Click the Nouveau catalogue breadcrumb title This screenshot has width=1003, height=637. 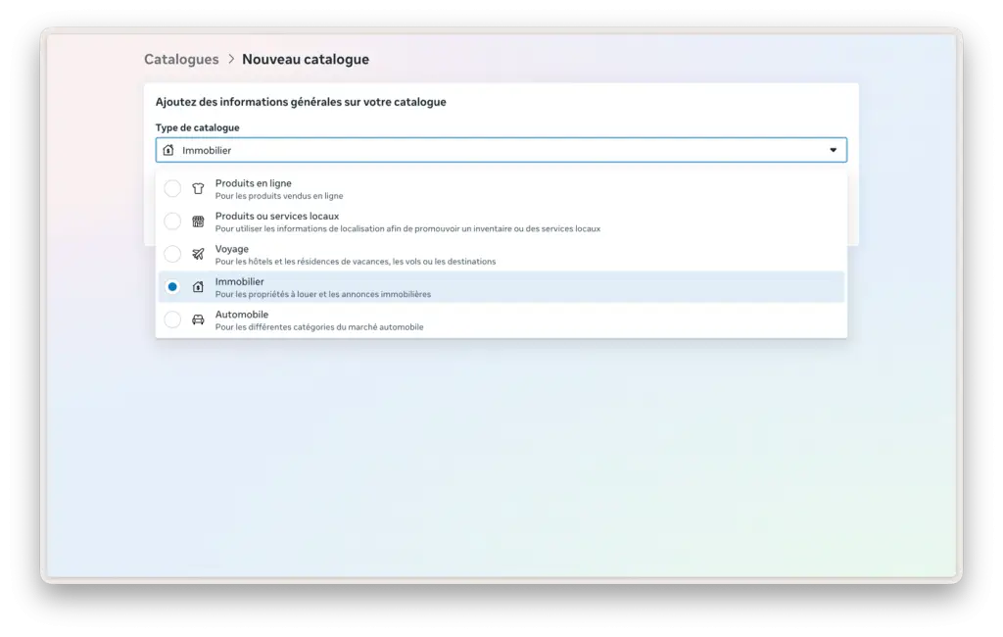[x=306, y=59]
